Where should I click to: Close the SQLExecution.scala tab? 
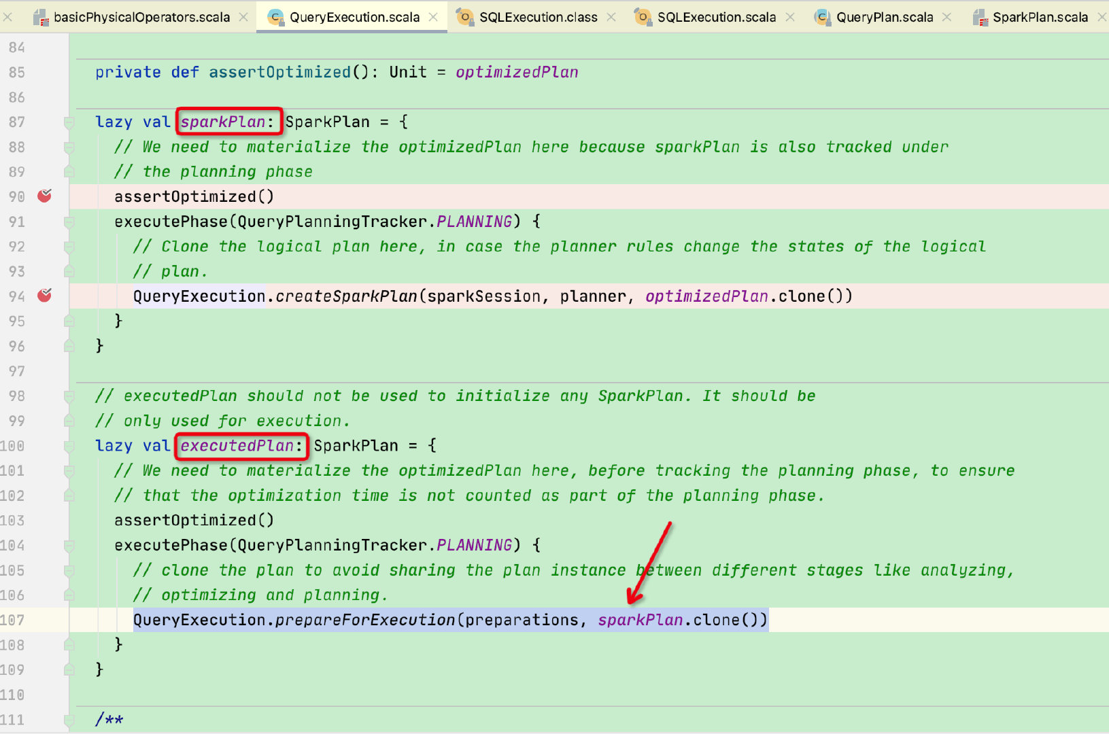pos(790,17)
